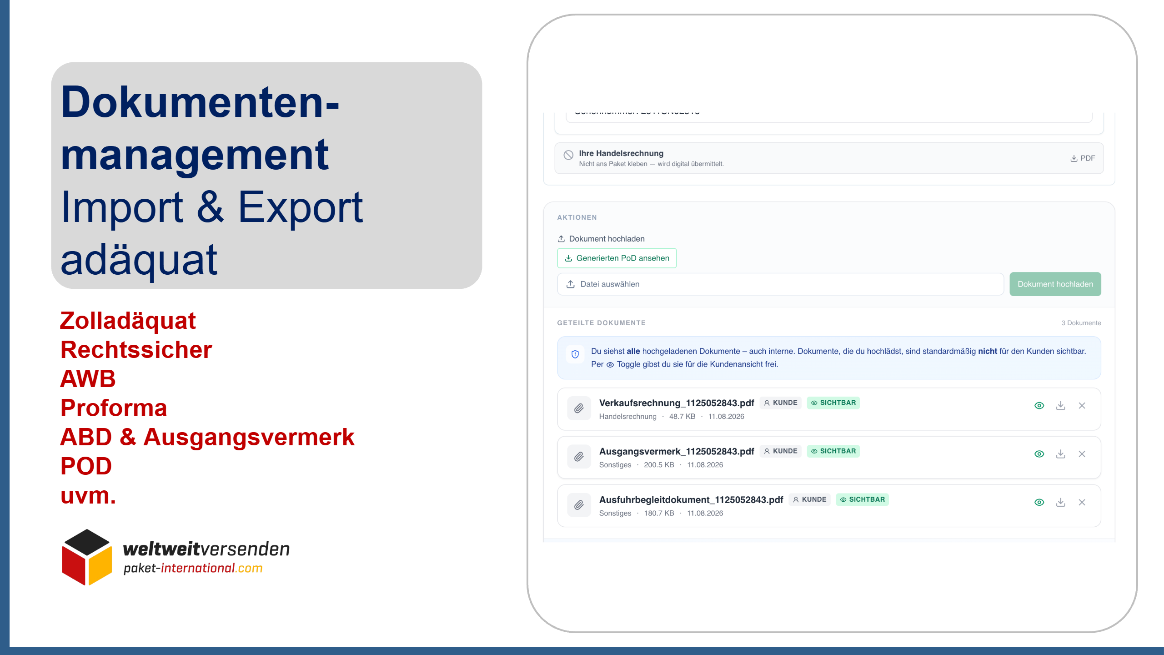The width and height of the screenshot is (1164, 655).
Task: Remove Verkaufsrechnung_1125052843.pdf with X
Action: (x=1082, y=406)
